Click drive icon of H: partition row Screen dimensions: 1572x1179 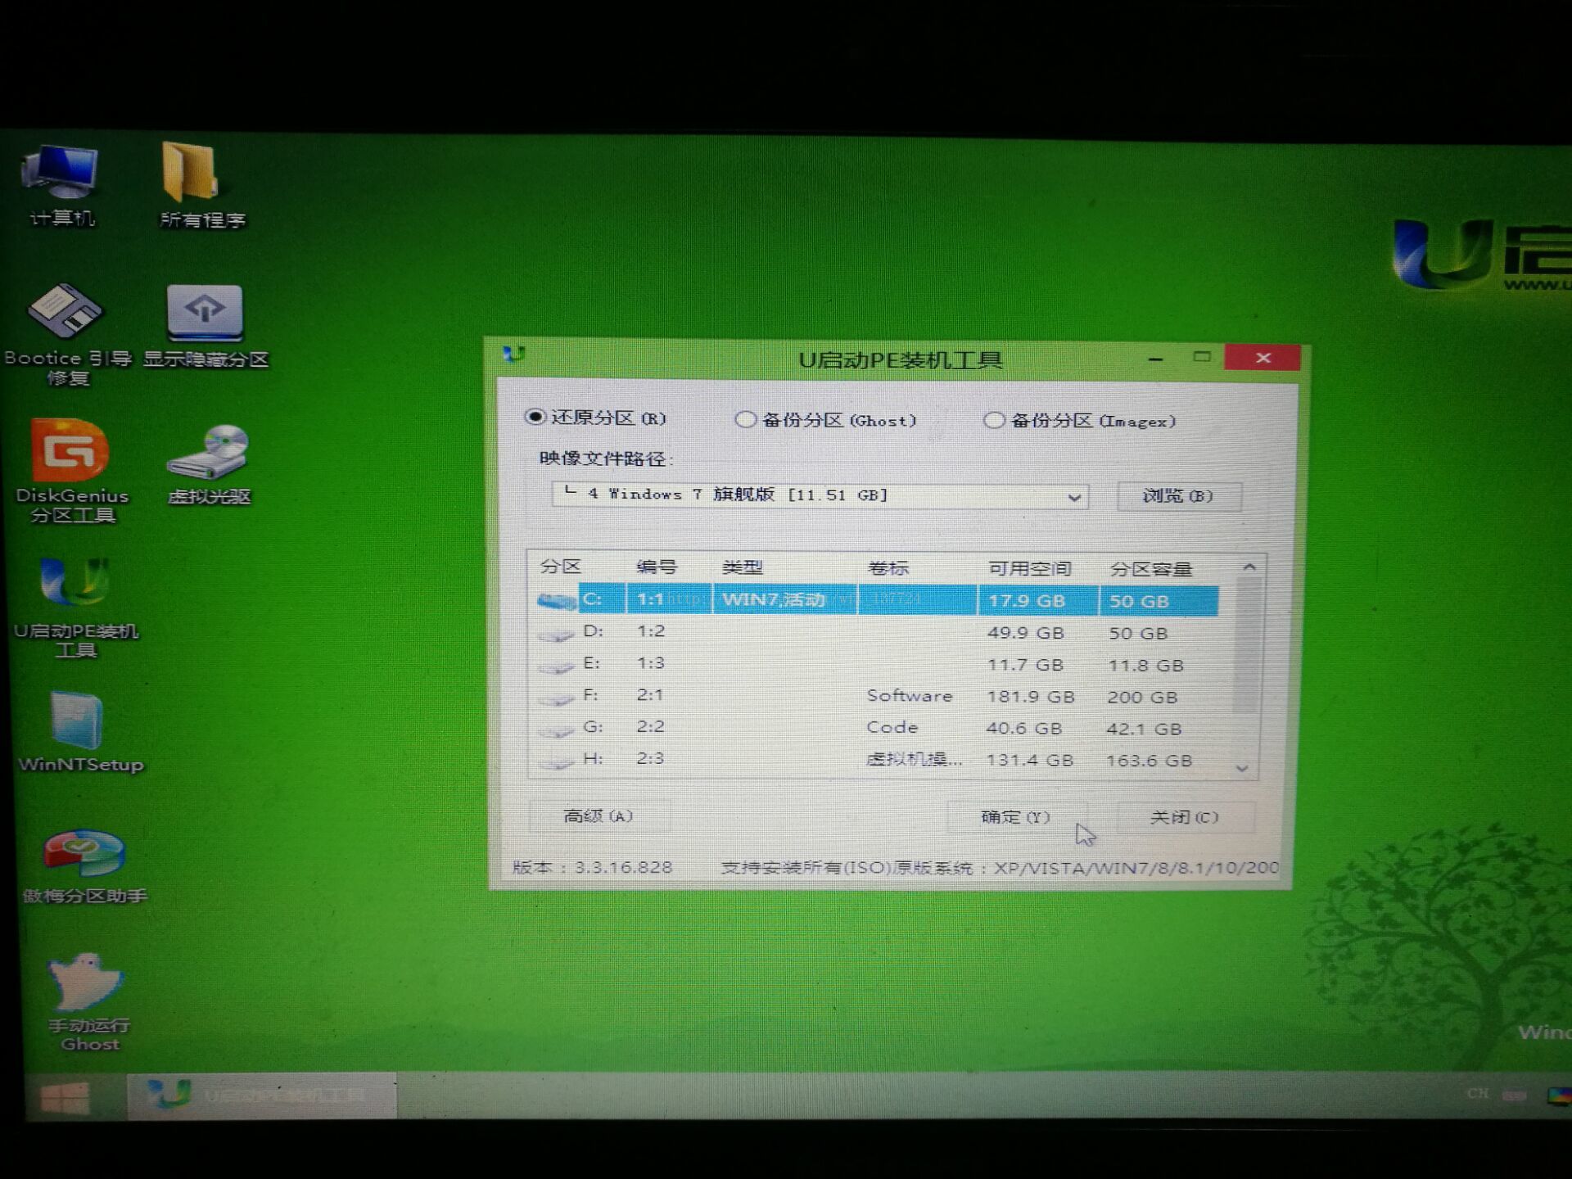557,761
